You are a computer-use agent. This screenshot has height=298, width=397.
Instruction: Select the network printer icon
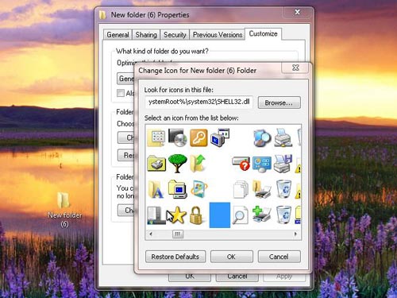pyautogui.click(x=283, y=137)
